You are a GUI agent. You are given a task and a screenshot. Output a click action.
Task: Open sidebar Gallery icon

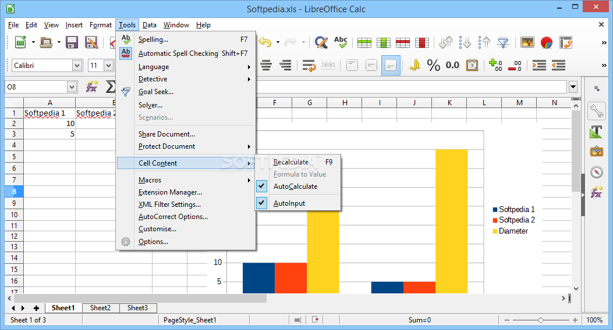click(x=597, y=152)
